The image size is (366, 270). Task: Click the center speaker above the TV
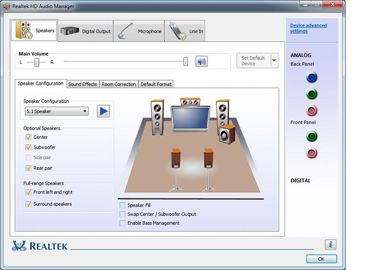coord(190,102)
